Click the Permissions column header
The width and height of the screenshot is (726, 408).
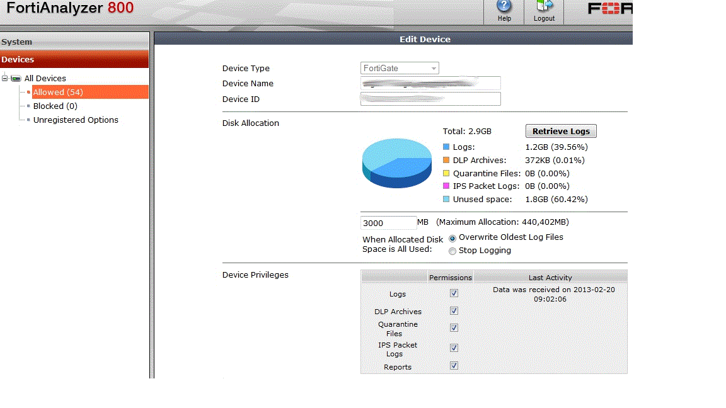click(450, 277)
